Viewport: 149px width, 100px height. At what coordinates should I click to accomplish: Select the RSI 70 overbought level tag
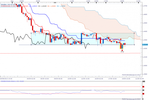[143, 87]
